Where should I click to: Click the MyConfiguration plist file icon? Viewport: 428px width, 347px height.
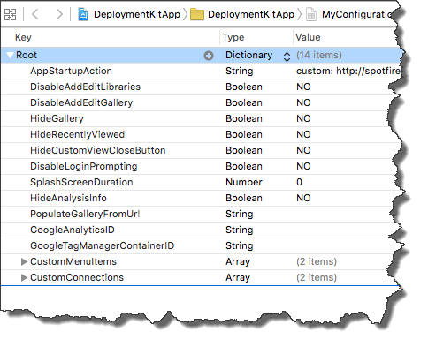pos(311,14)
